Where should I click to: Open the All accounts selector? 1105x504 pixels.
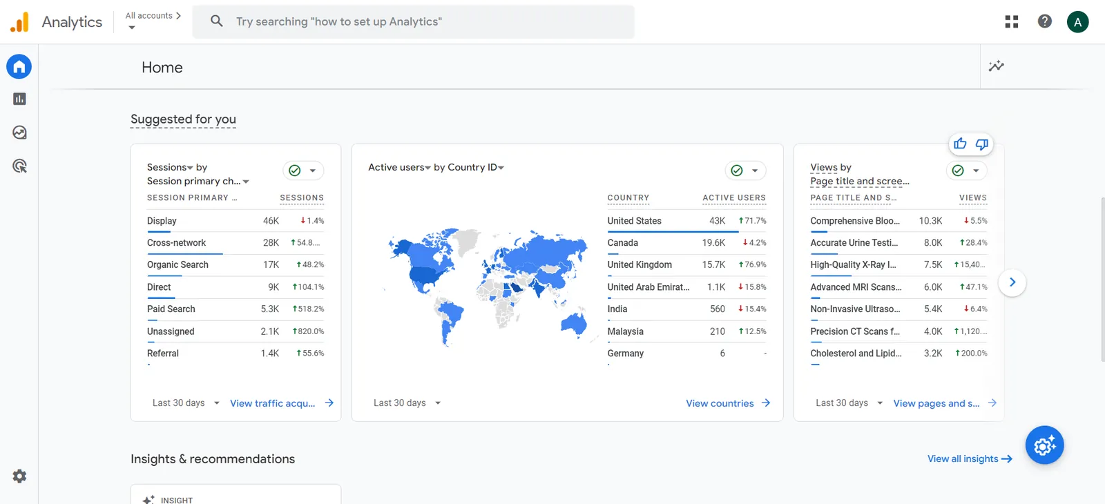[x=153, y=21]
